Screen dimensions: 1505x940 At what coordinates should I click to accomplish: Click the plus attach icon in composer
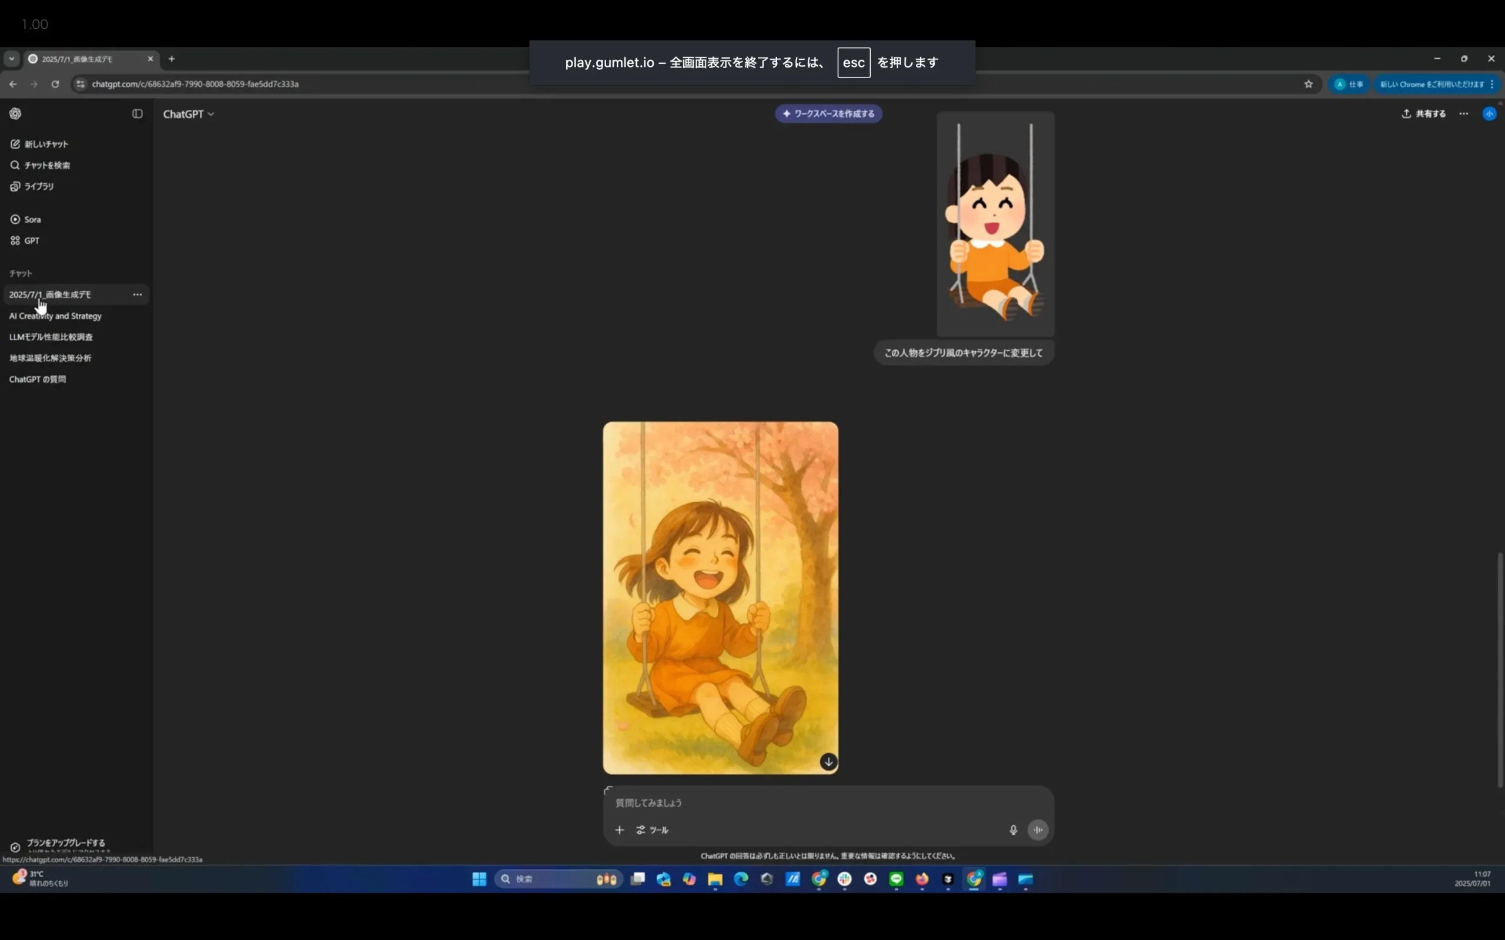click(620, 830)
